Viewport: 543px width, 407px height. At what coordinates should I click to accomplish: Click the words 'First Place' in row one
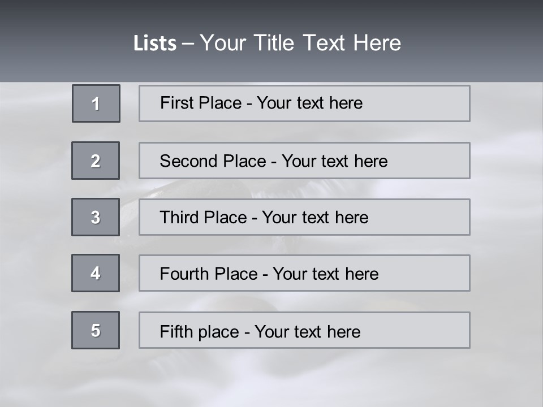[x=201, y=103]
